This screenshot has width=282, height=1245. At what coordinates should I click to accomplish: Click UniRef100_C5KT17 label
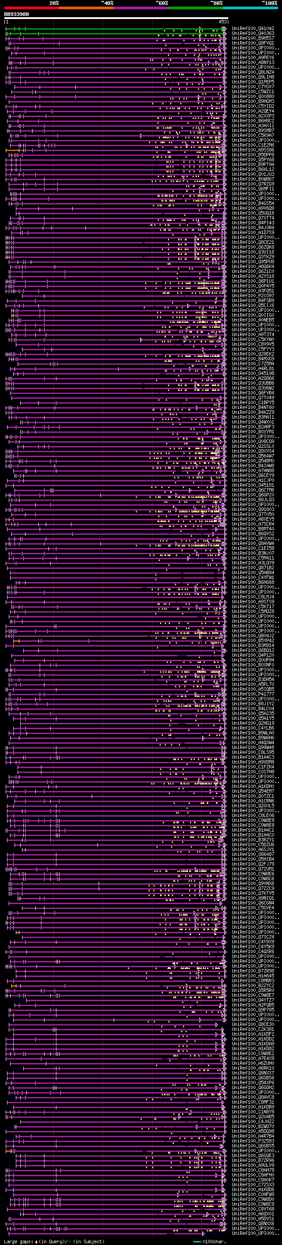pyautogui.click(x=253, y=606)
